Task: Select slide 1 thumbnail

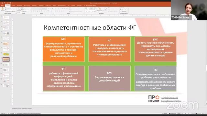Action: tap(6, 18)
